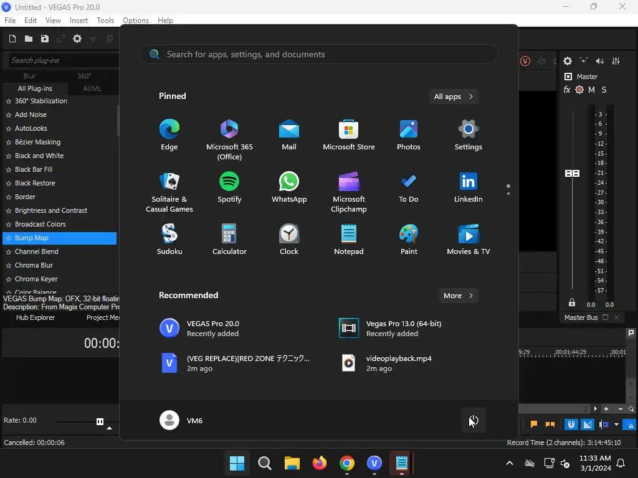This screenshot has width=638, height=478.
Task: Open Mail pinned app
Action: coord(289,135)
